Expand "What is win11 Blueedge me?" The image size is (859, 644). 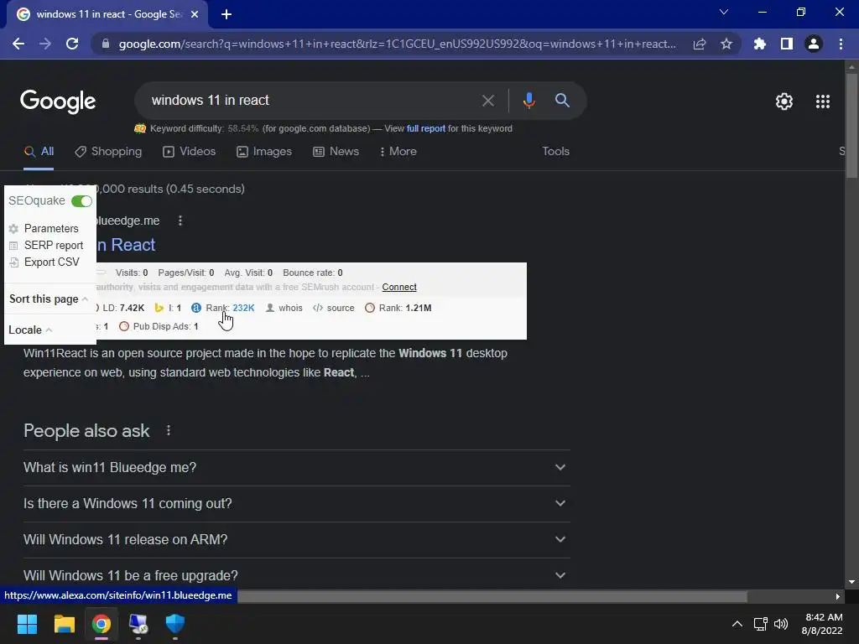(296, 468)
